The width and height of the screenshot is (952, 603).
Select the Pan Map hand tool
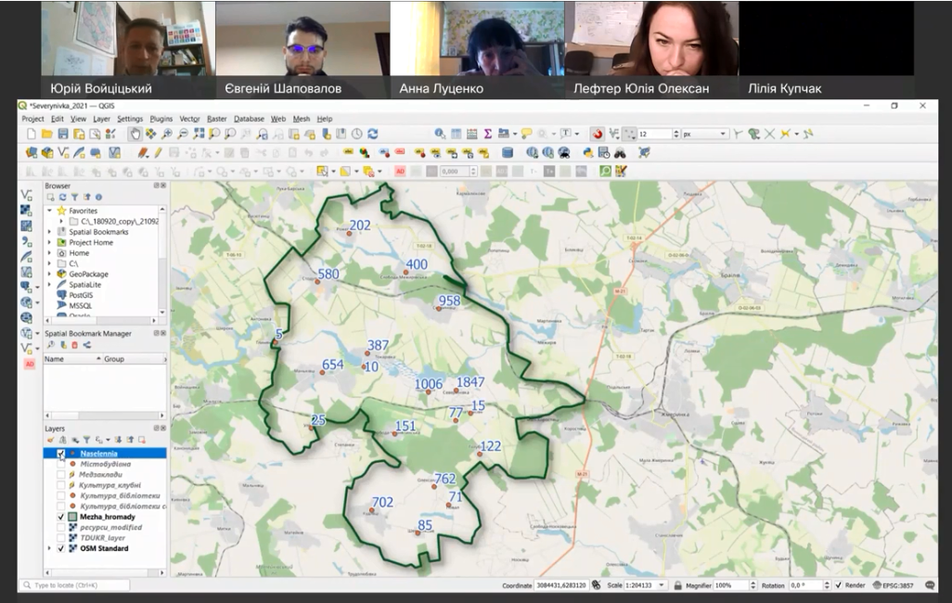click(136, 135)
